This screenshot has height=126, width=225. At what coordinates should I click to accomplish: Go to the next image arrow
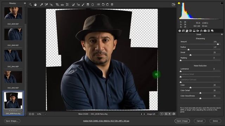144,114
